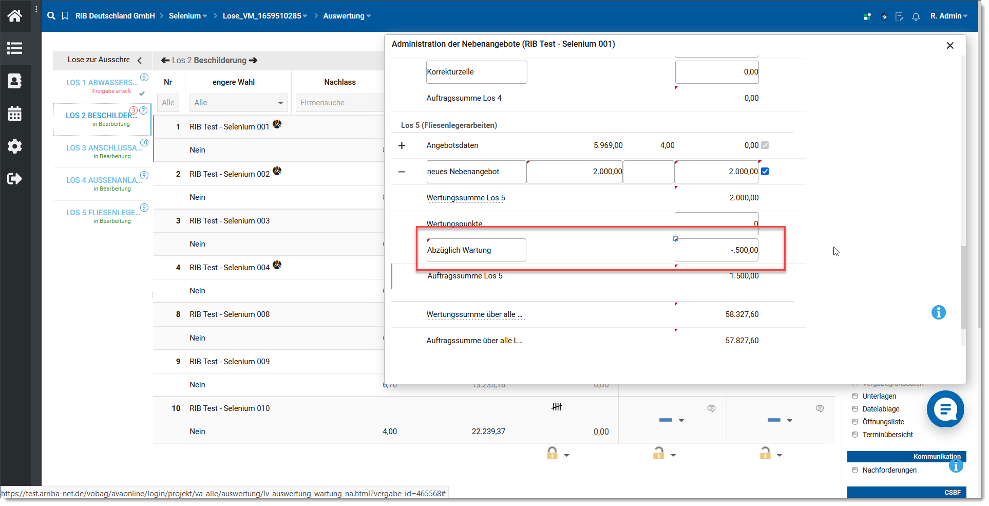Screen dimensions: 989x506
Task: Open the Unterlagen link
Action: [879, 396]
